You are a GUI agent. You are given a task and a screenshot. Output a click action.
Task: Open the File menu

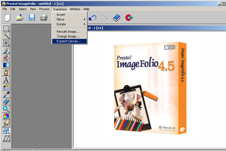tap(5, 9)
